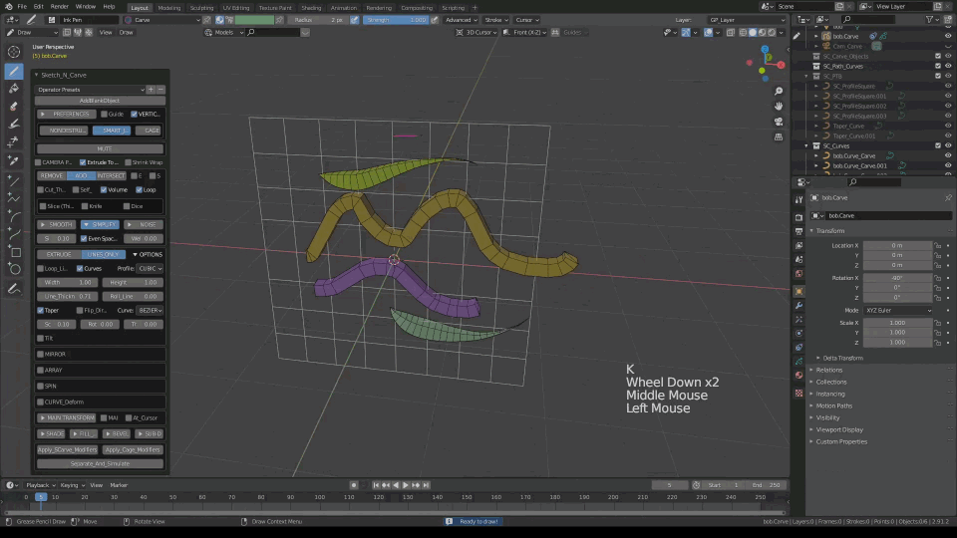
Task: Enable the MIRROR checkbox
Action: [41, 354]
